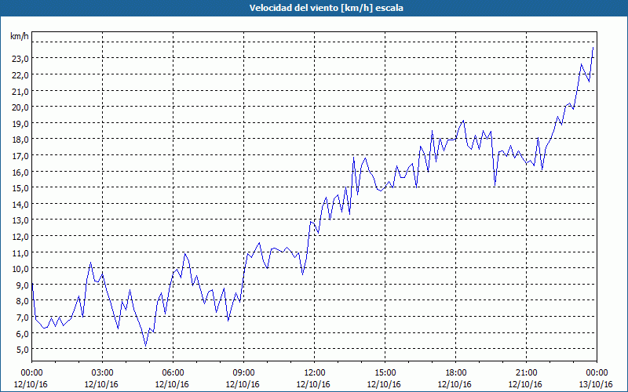Image resolution: width=628 pixels, height=392 pixels.
Task: Select the 20,0 value on the y-axis
Action: pyautogui.click(x=20, y=107)
